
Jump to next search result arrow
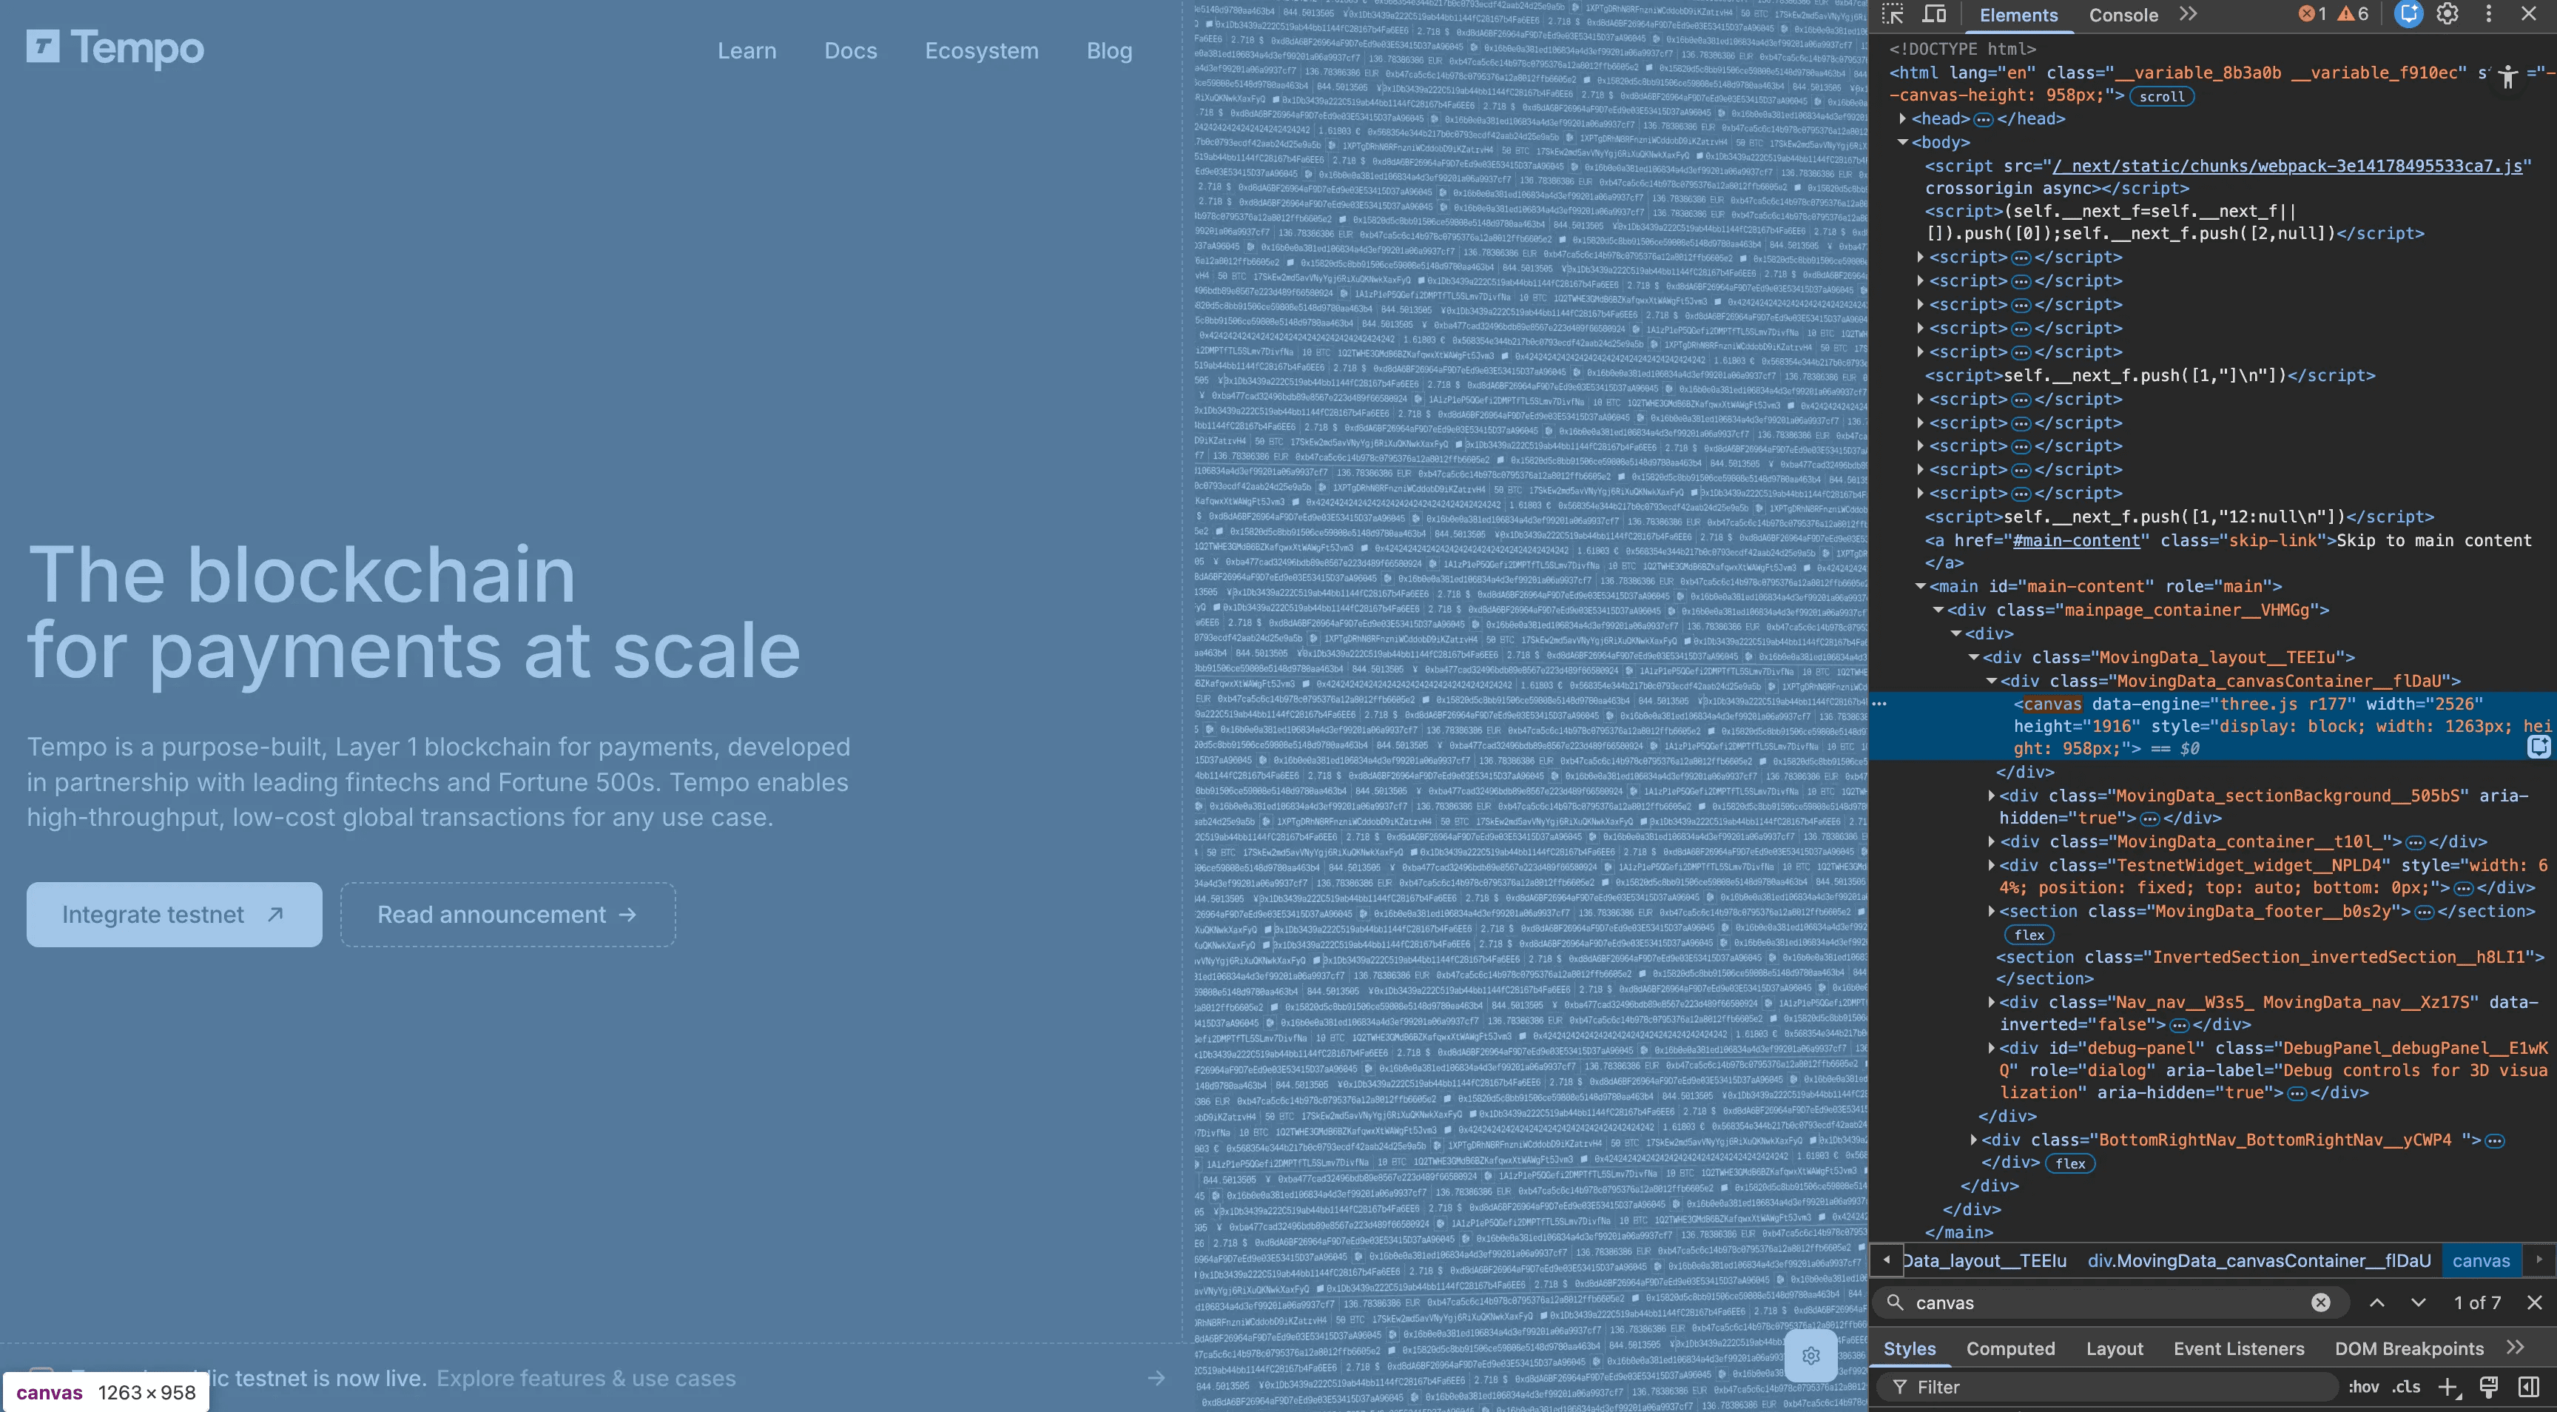pyautogui.click(x=2418, y=1302)
